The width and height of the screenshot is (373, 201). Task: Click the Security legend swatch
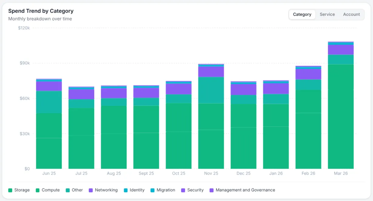pos(183,190)
